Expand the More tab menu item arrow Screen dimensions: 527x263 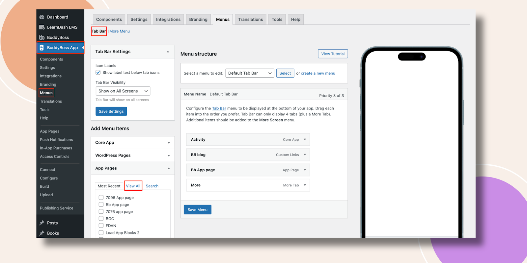[305, 185]
